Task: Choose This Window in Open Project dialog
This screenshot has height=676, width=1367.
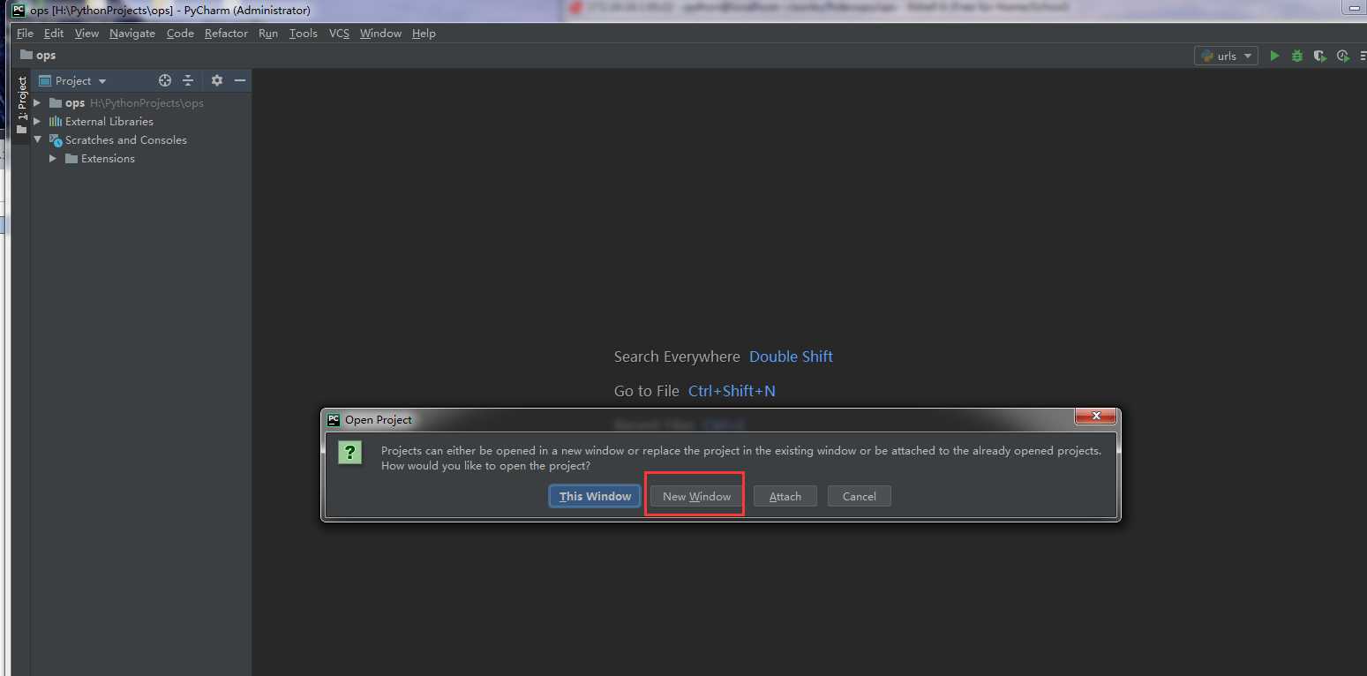Action: [x=595, y=496]
